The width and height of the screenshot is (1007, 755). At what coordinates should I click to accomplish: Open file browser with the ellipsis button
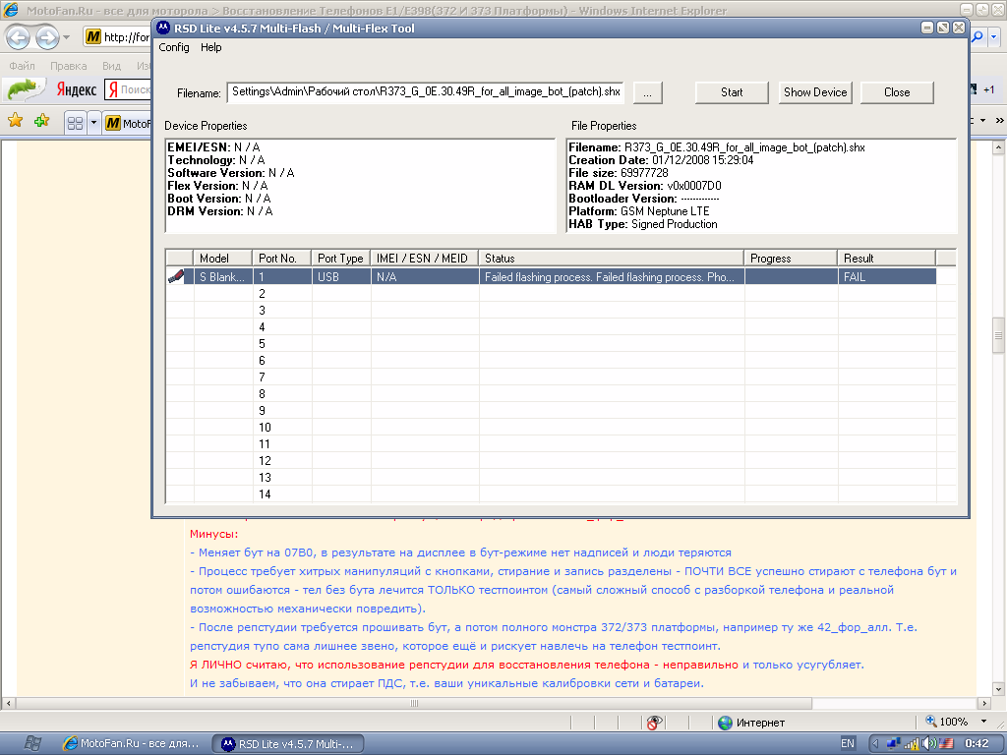(647, 93)
